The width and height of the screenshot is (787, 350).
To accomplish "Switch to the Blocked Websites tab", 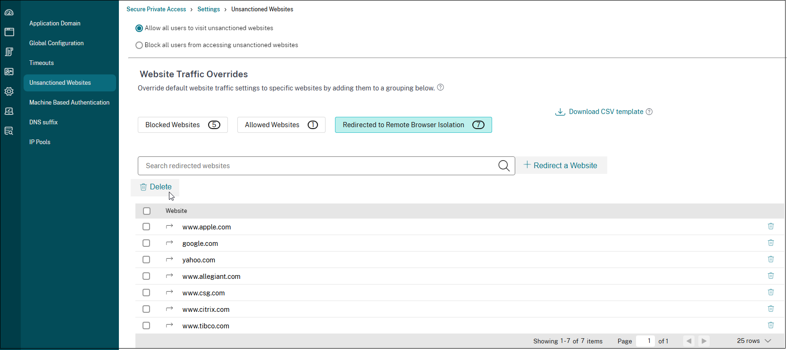I will click(183, 125).
